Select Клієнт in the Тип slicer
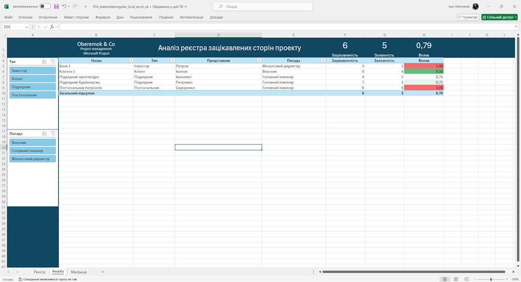This screenshot has width=521, height=282. click(32, 79)
